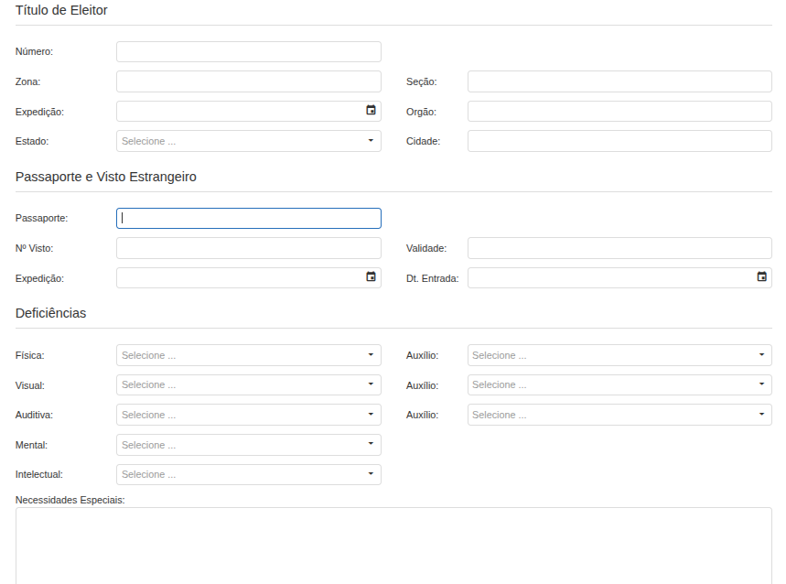Open the Auxílio dropdown beside Visual

pos(619,384)
